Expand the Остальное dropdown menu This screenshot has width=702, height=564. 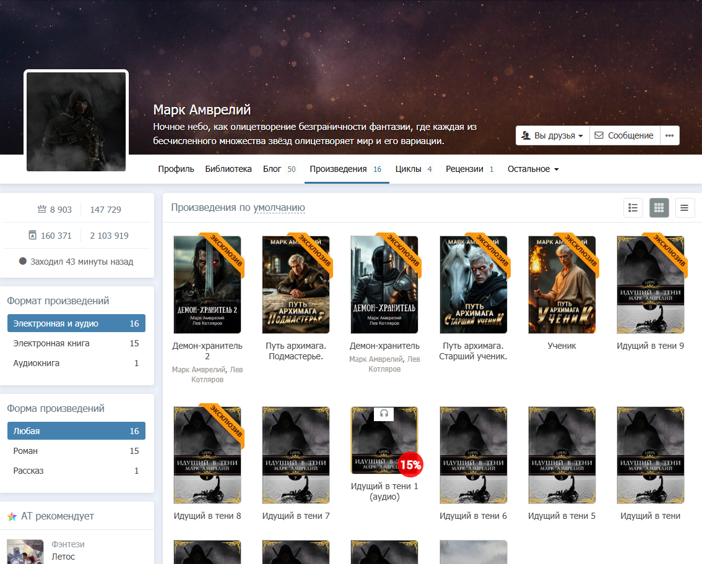533,169
